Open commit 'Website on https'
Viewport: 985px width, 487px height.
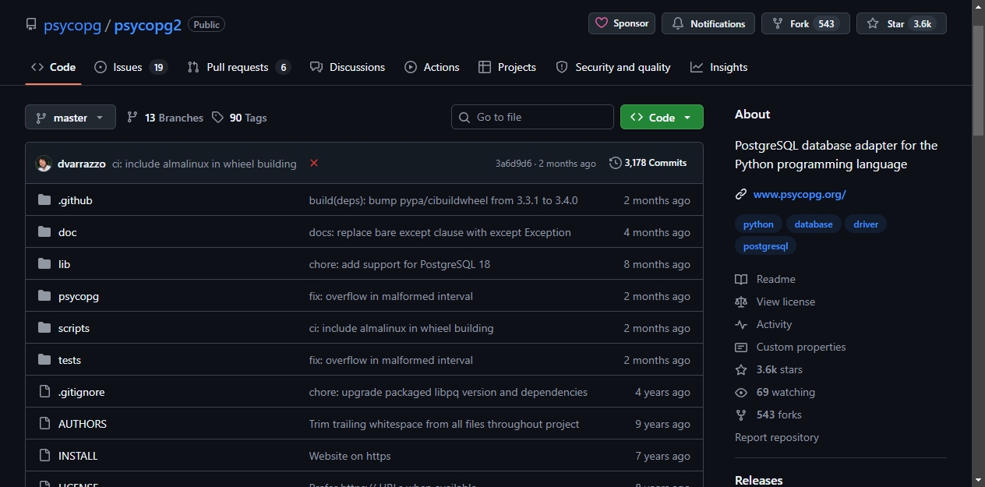tap(350, 456)
